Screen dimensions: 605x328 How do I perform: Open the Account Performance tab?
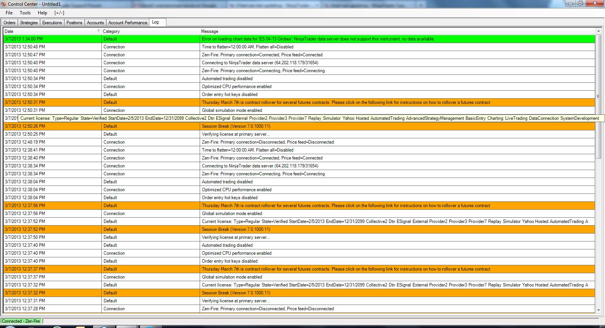pyautogui.click(x=128, y=23)
